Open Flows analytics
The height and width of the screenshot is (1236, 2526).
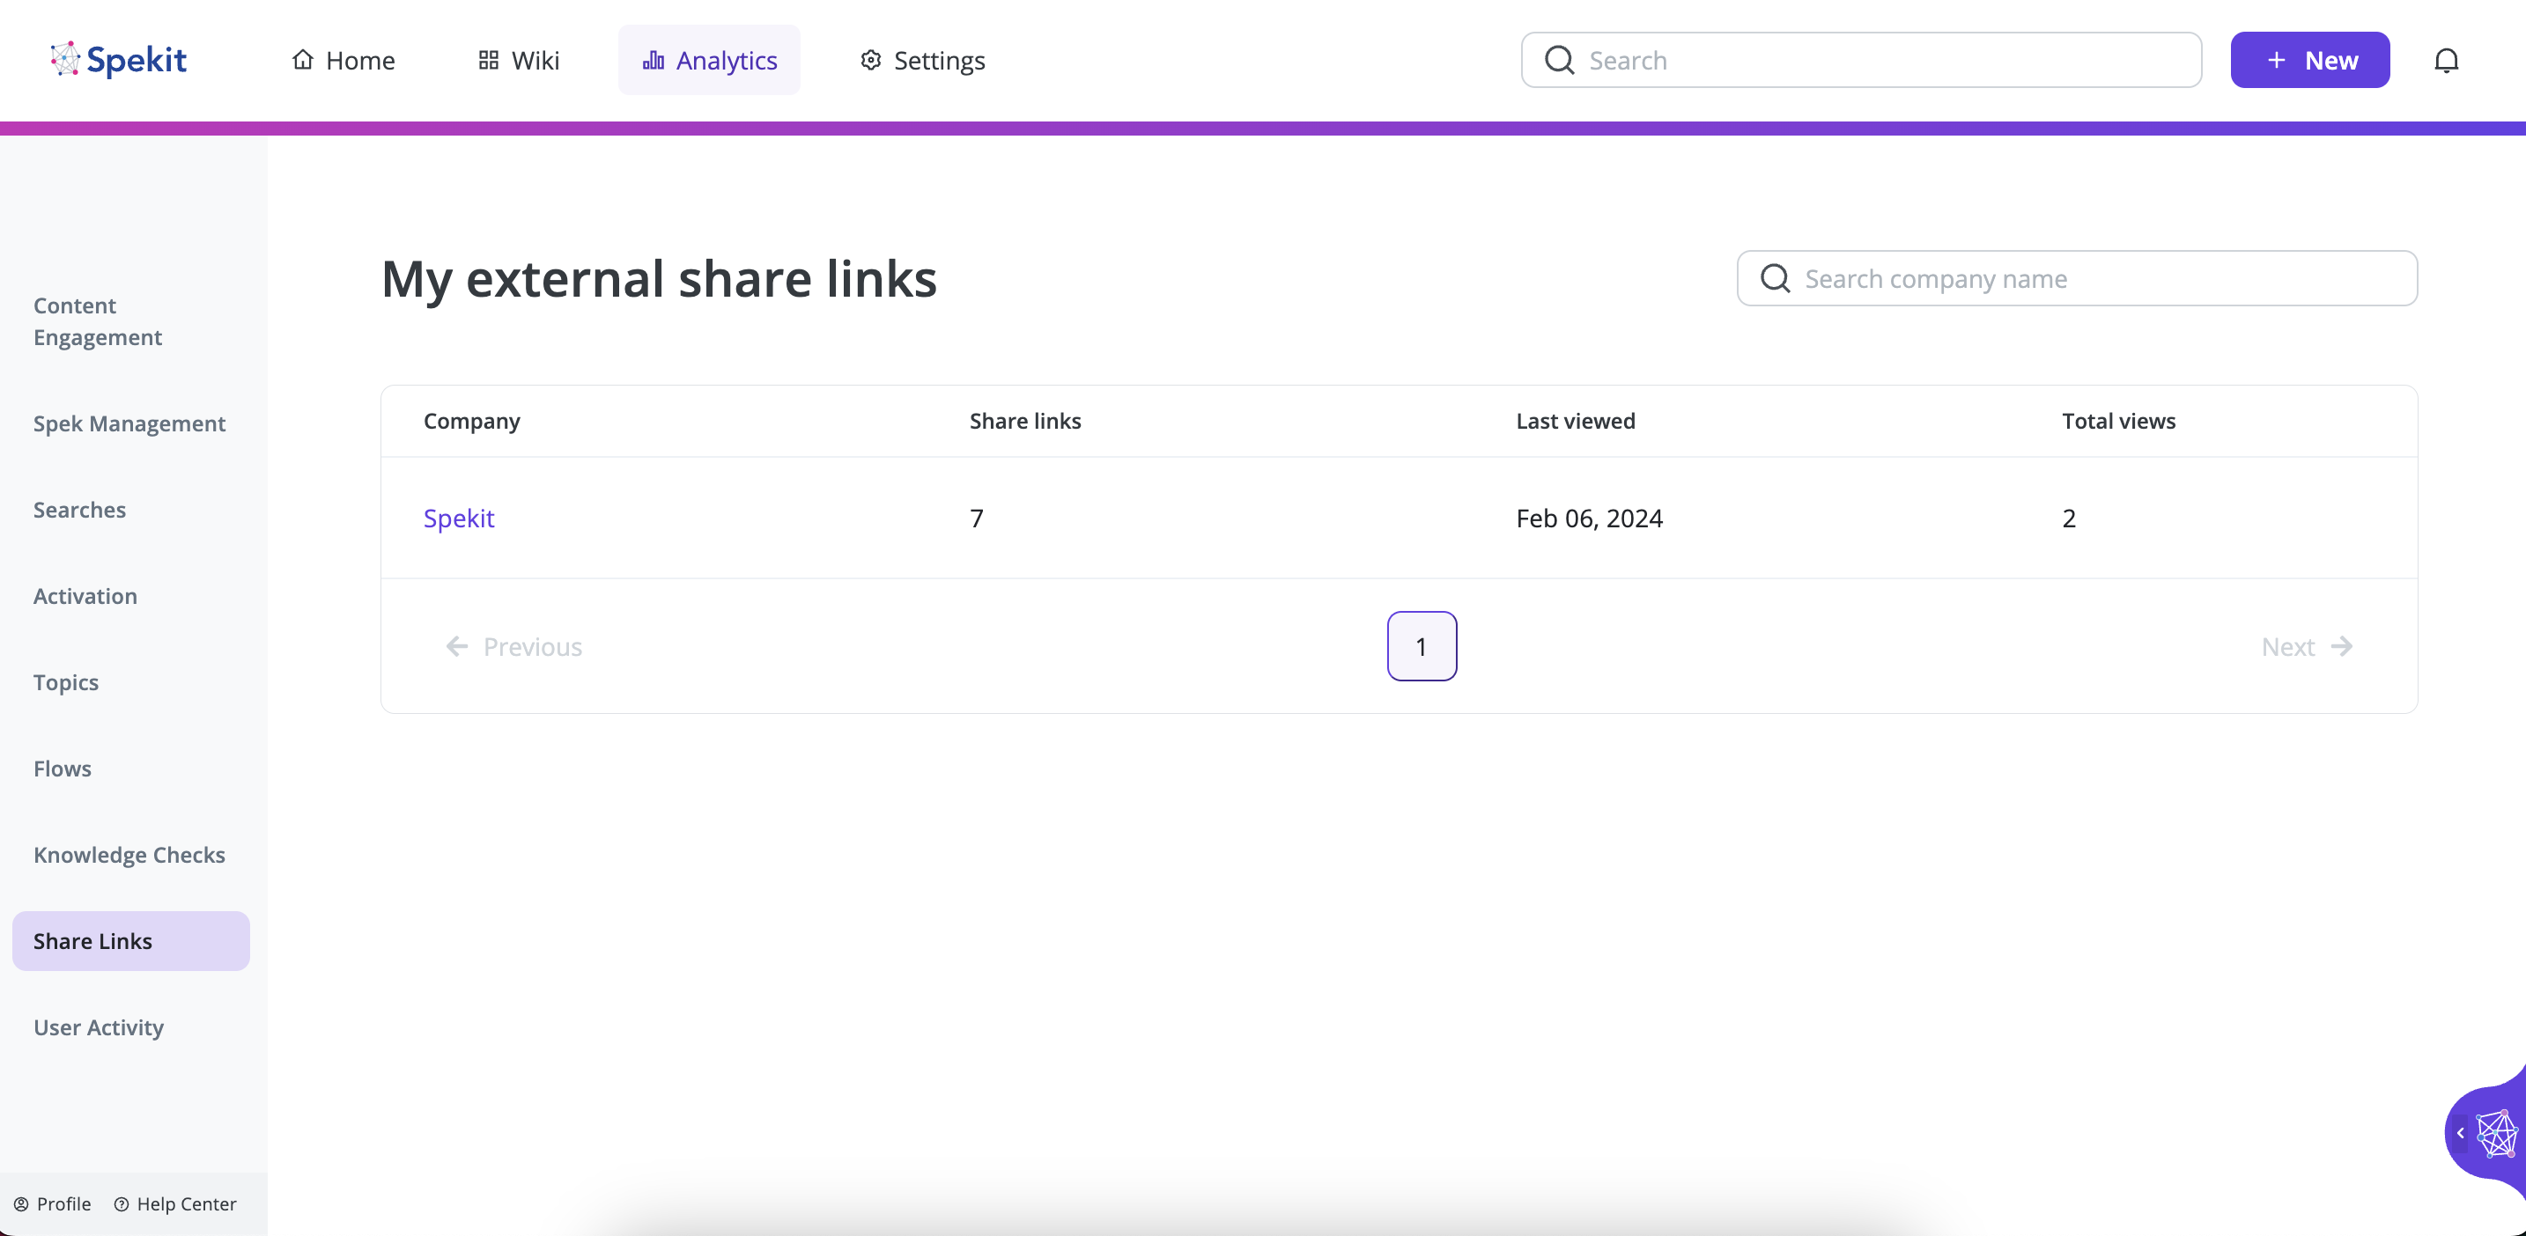click(x=62, y=769)
